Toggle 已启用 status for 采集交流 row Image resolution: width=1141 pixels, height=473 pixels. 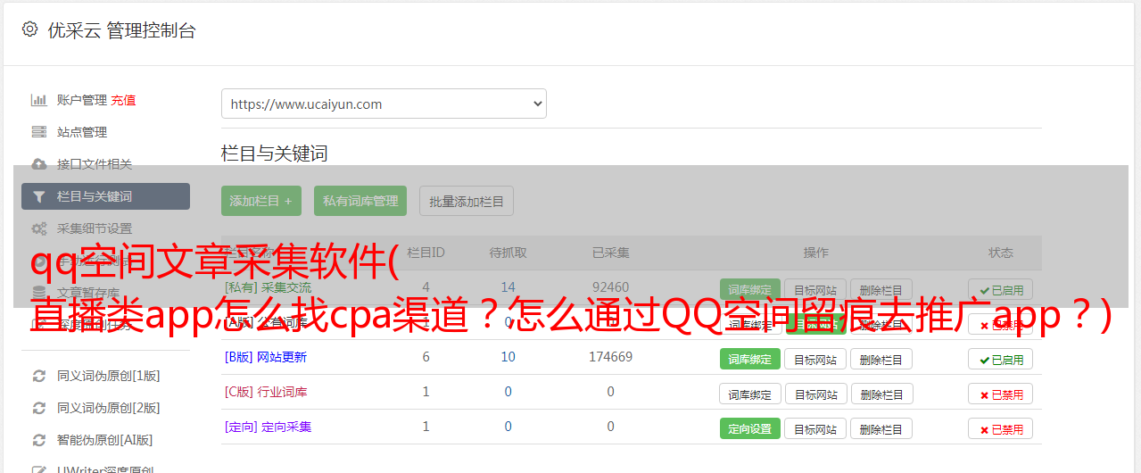point(1001,289)
